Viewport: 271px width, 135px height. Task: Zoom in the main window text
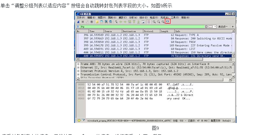(x=154, y=22)
